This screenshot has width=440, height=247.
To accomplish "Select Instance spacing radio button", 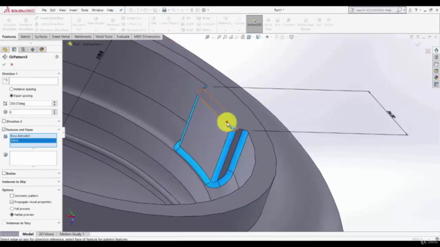I will 12,89.
